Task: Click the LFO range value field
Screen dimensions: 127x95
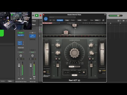Action: (67, 72)
